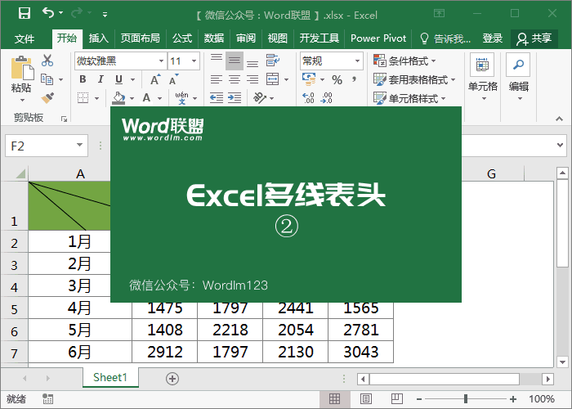Add a new sheet with plus icon
This screenshot has height=409, width=572.
(x=172, y=378)
